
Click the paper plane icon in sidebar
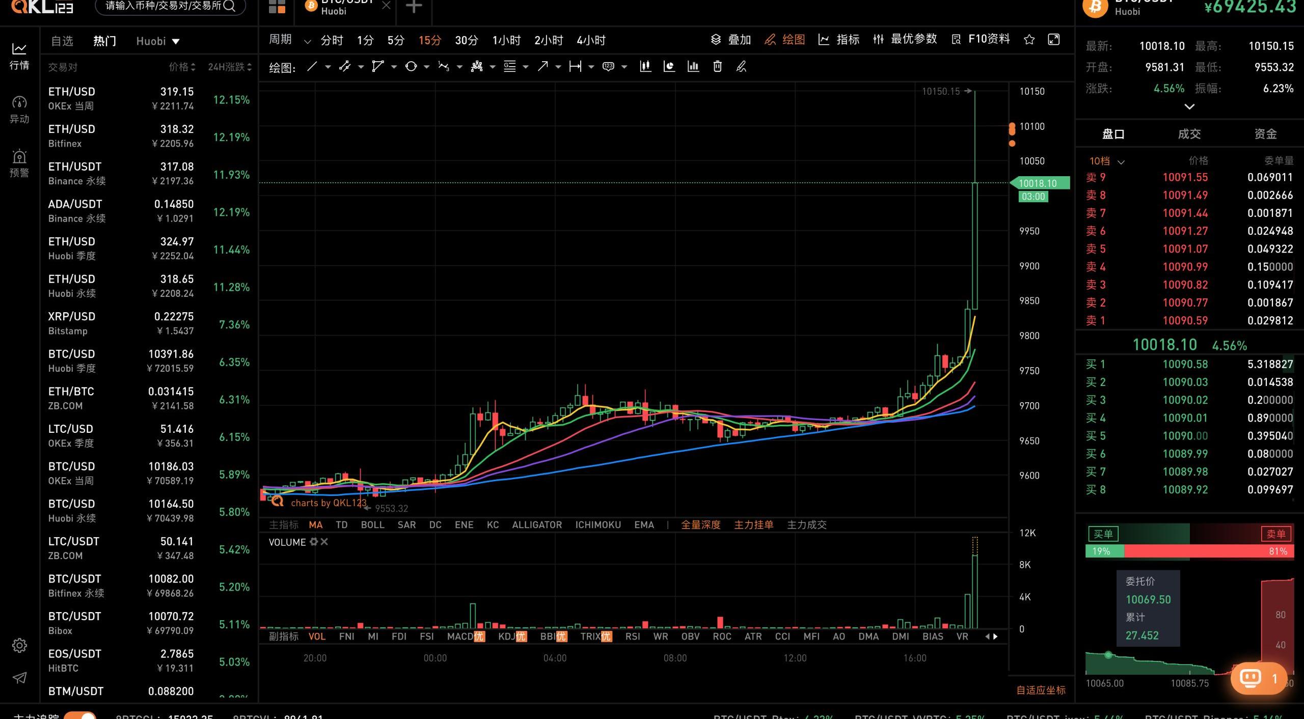pos(19,678)
